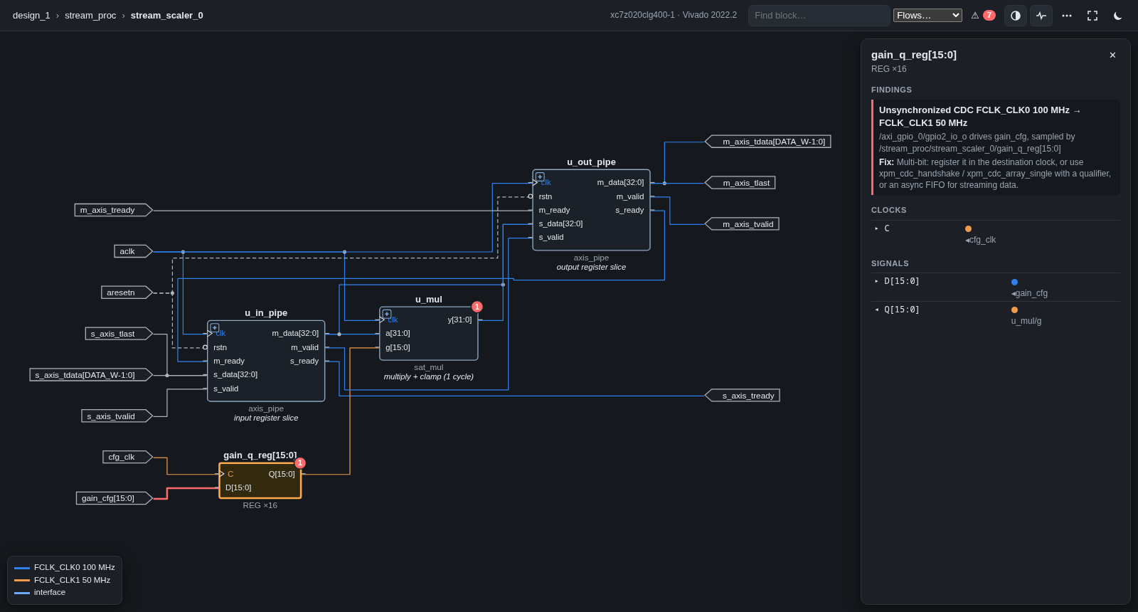
Task: Toggle the pulse activity overlay button
Action: [x=1041, y=16]
